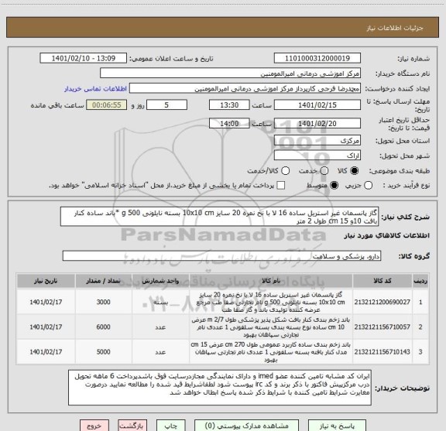The height and width of the screenshot is (431, 446).
Task: Click quantity 6000 in row 2
Action: pyautogui.click(x=103, y=327)
